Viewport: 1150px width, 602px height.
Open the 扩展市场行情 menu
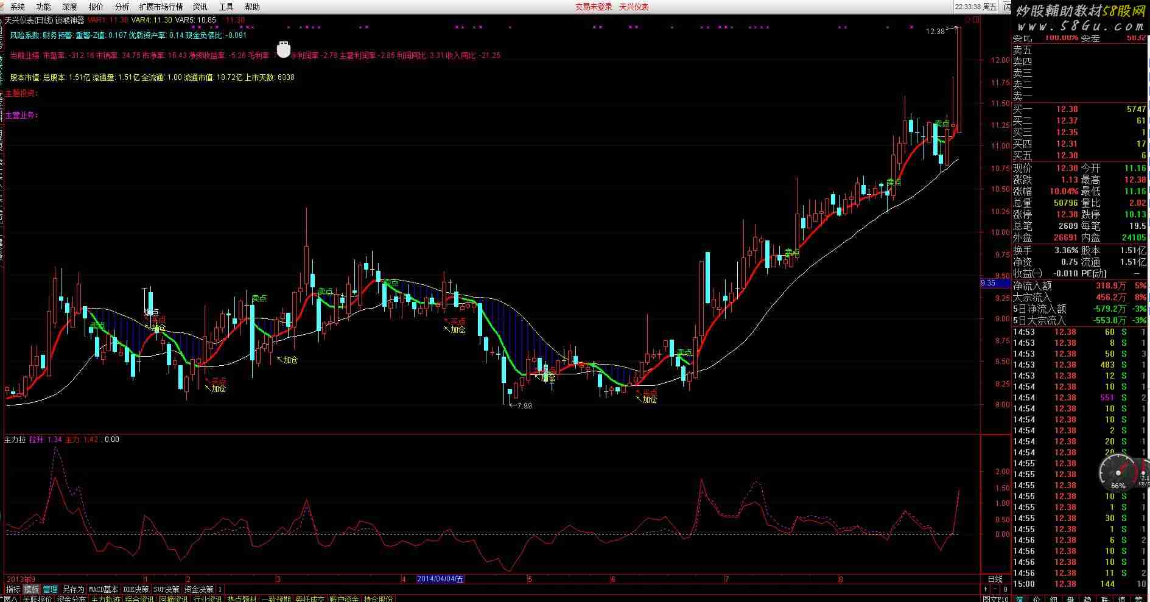161,7
